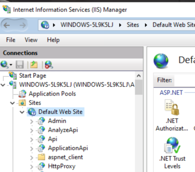The image size is (195, 172).
Task: Collapse the WINDOWS-5L9K5LJ server node
Action: (x=3, y=85)
